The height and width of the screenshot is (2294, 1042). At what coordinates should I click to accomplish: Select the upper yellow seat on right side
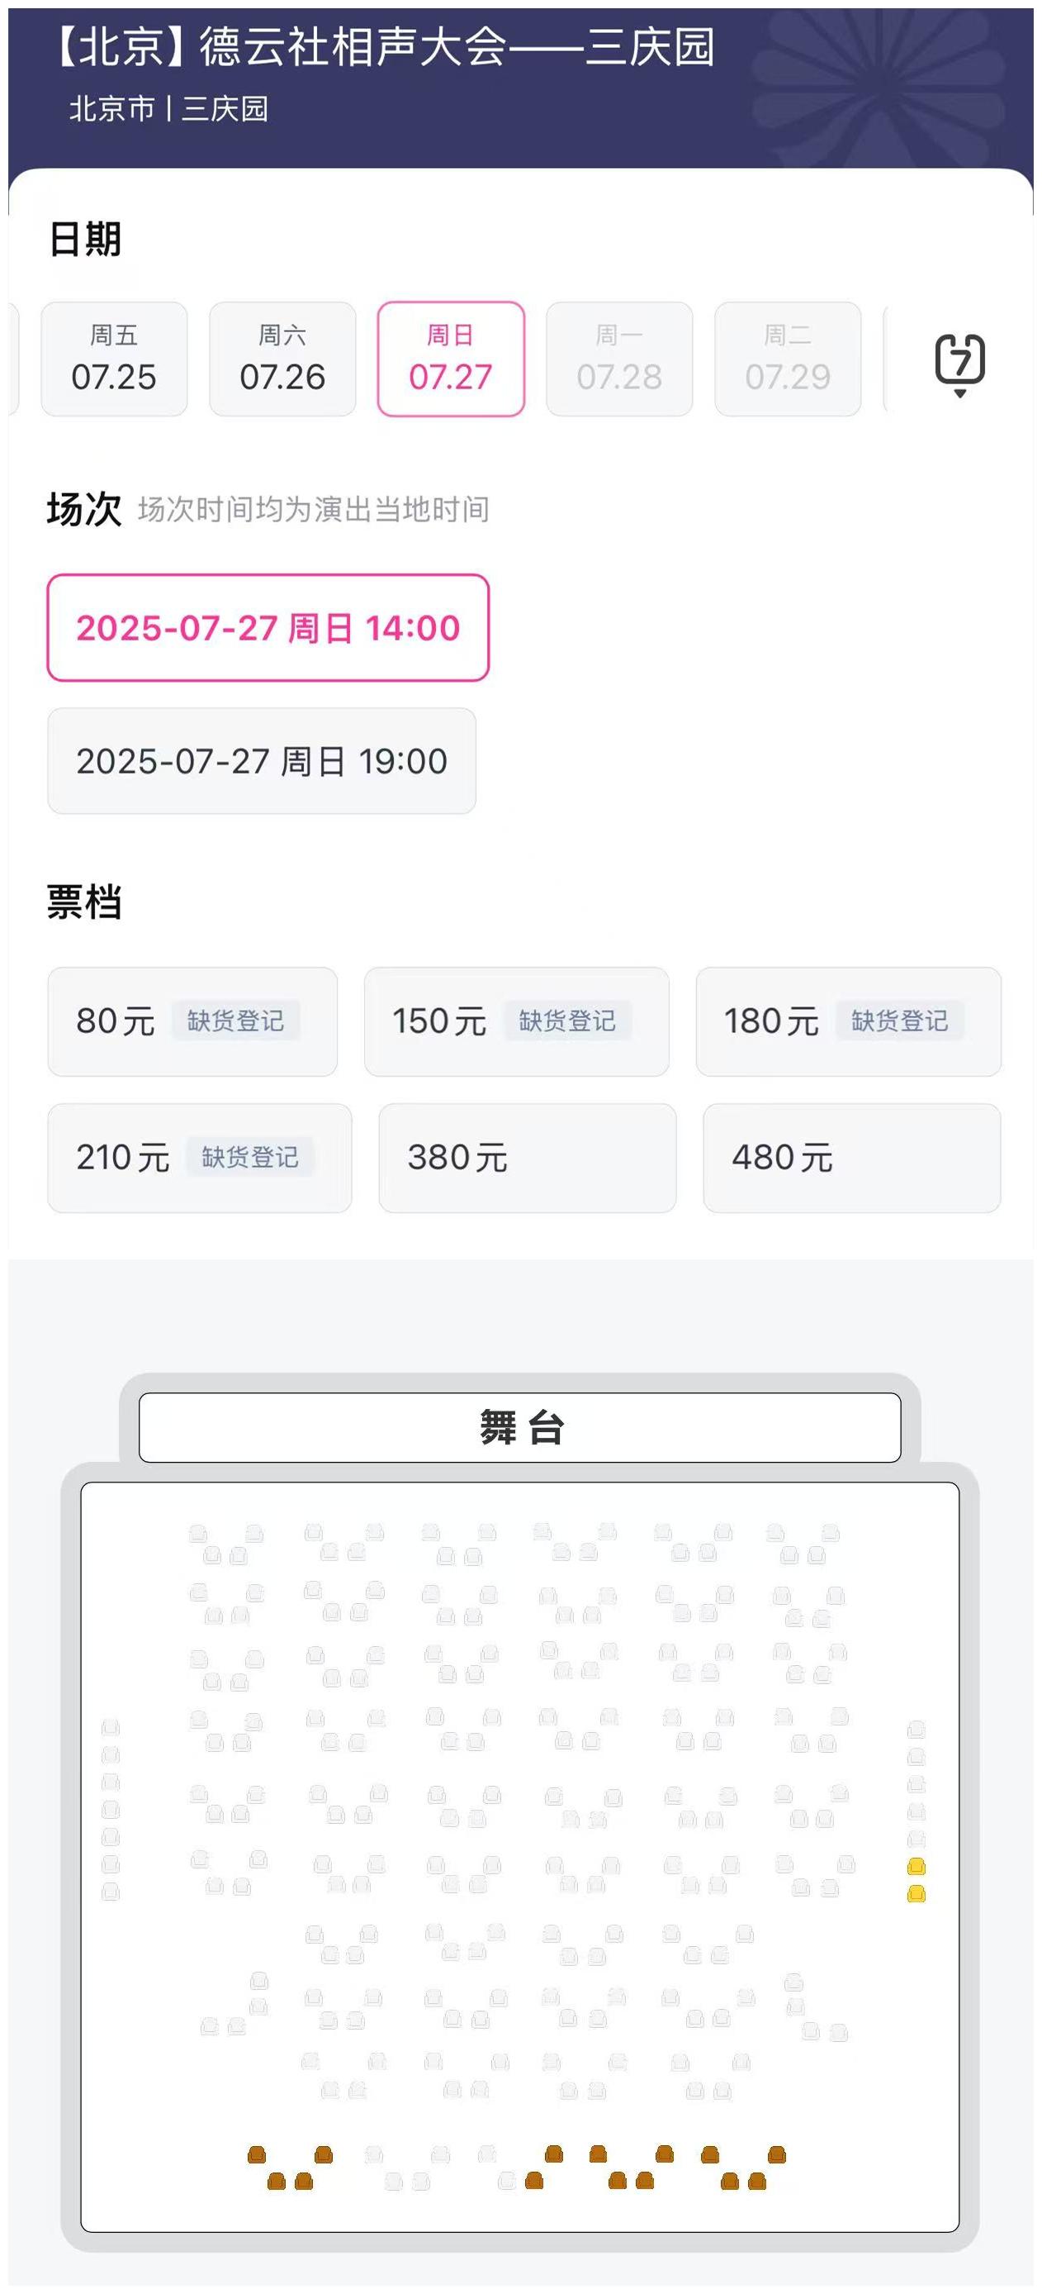pyautogui.click(x=916, y=1866)
